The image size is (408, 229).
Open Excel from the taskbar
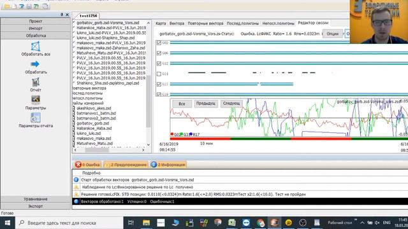coord(231,223)
